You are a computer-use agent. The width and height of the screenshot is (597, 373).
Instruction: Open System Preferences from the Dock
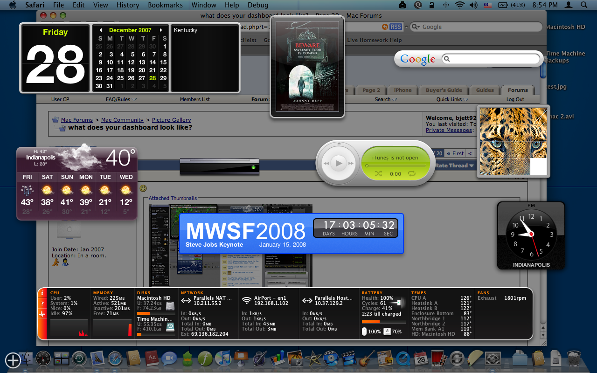[x=493, y=359]
